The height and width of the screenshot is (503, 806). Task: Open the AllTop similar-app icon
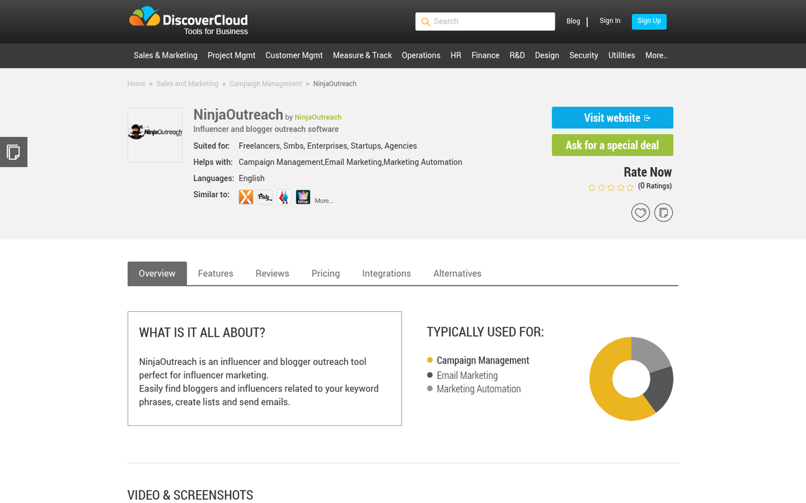coord(302,197)
